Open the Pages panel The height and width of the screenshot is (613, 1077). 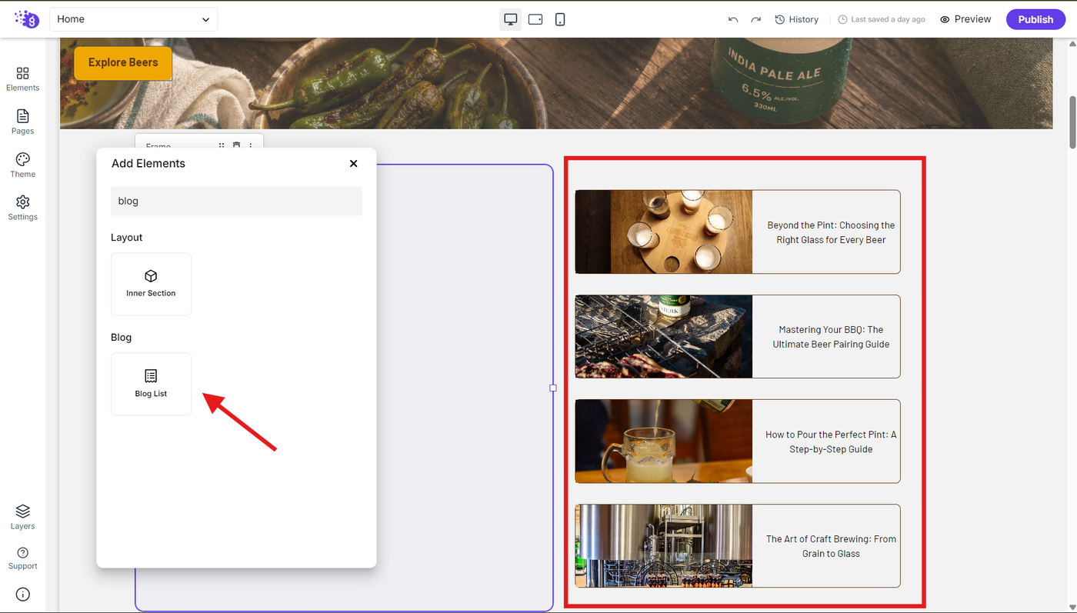(22, 122)
